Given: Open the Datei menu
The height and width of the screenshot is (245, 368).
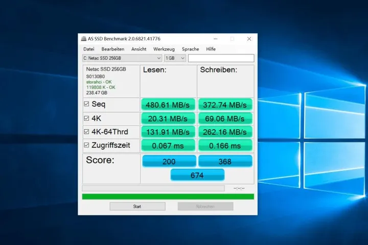Looking at the screenshot, I should pyautogui.click(x=88, y=49).
